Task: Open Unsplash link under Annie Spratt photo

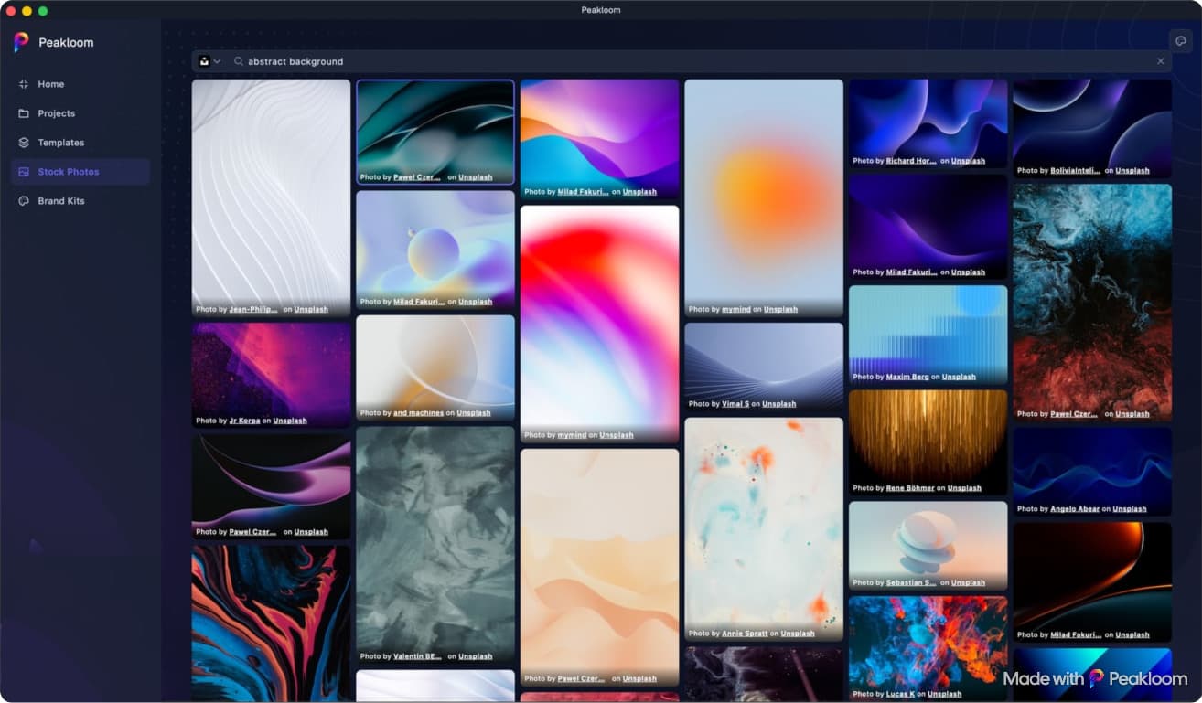Action: [x=798, y=634]
